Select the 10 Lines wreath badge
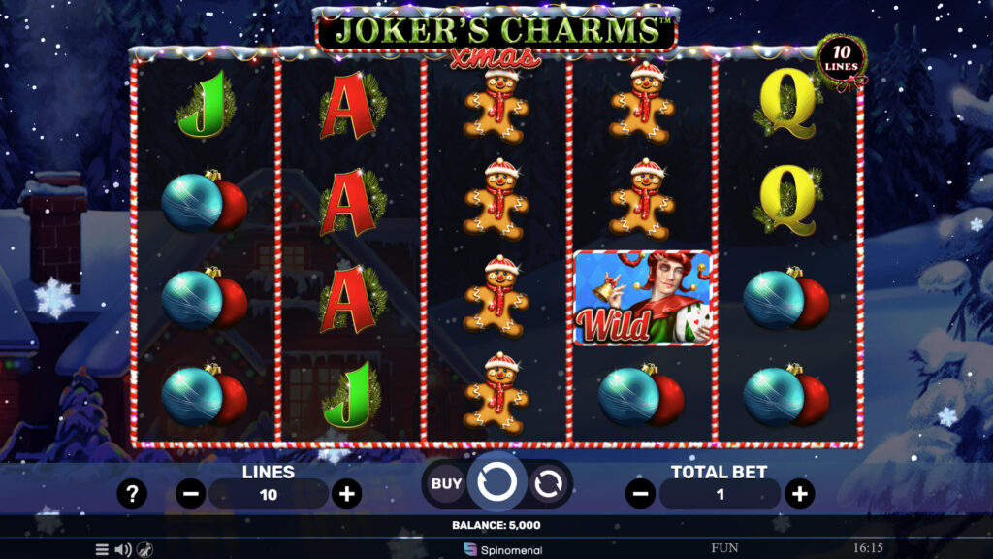This screenshot has height=559, width=993. point(841,58)
